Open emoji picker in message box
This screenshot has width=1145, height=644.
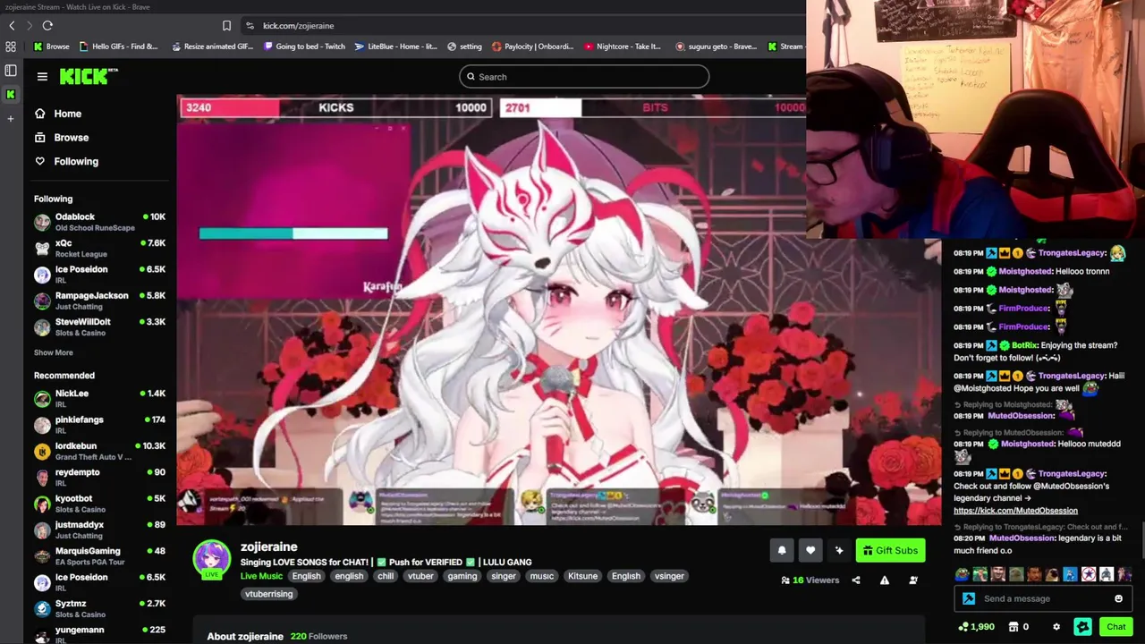1118,598
